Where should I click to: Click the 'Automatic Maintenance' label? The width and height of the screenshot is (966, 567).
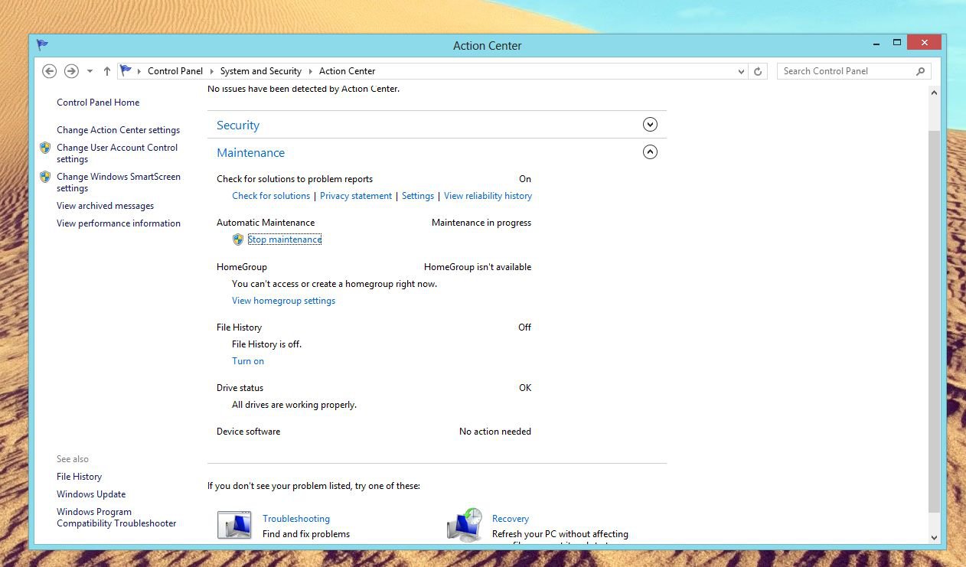coord(266,223)
